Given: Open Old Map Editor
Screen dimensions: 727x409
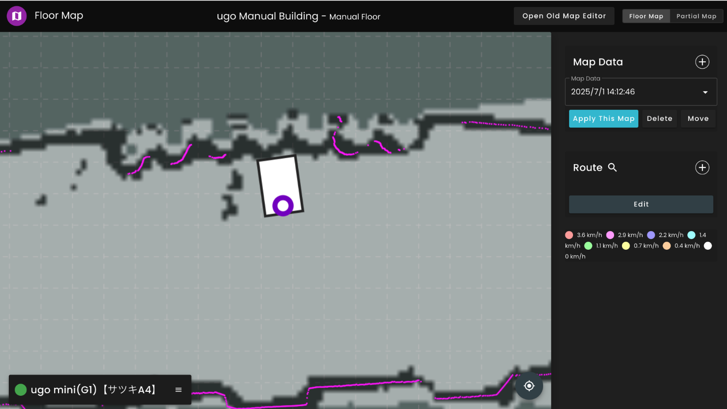Looking at the screenshot, I should coord(564,16).
